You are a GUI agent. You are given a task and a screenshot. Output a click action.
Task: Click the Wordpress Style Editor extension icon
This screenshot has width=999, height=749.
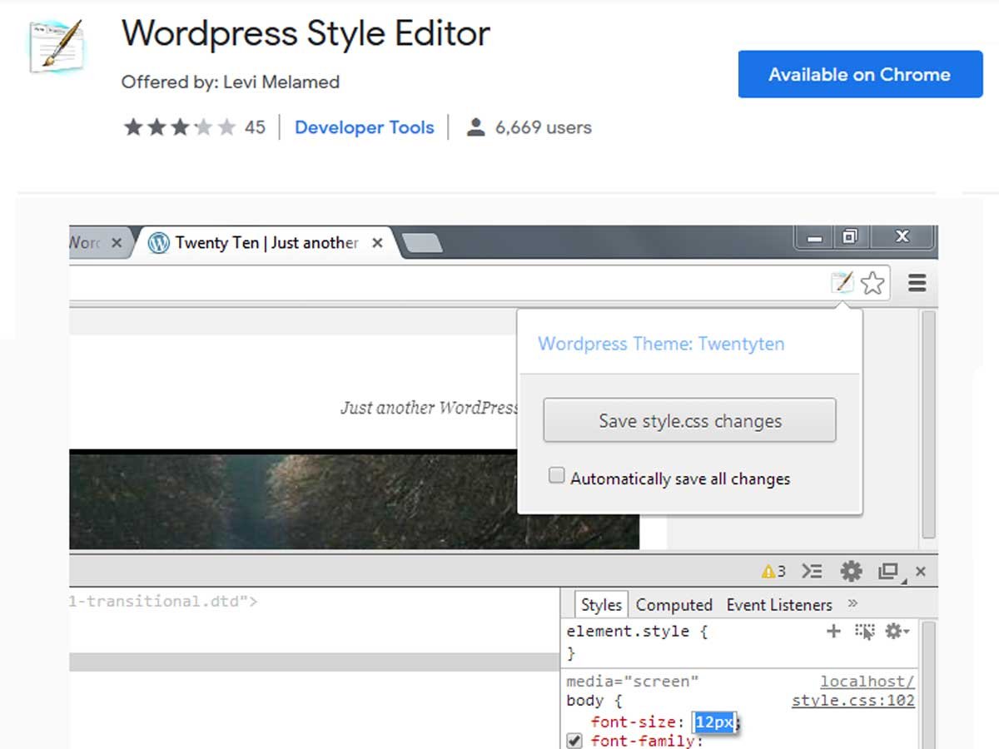click(842, 283)
